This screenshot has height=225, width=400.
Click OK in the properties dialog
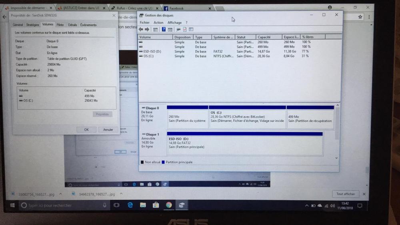(x=86, y=129)
